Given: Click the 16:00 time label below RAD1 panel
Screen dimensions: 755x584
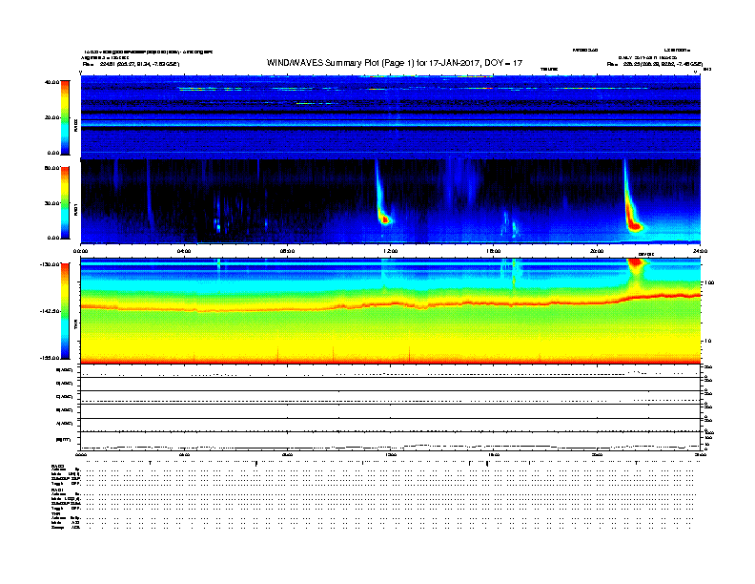Looking at the screenshot, I should pyautogui.click(x=494, y=250).
